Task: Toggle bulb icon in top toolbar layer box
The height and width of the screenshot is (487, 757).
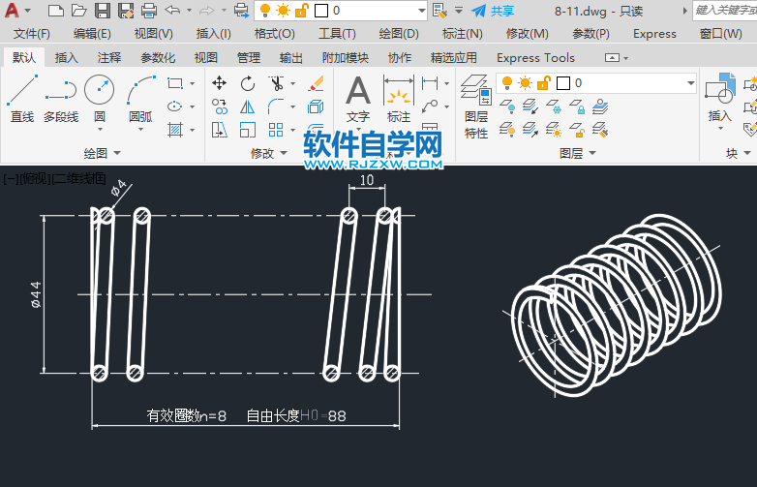Action: pos(265,11)
